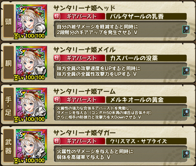Open magnifier for カスパールの没薬 skill
Image resolution: width=196 pixels, height=166 pixels.
pos(186,71)
